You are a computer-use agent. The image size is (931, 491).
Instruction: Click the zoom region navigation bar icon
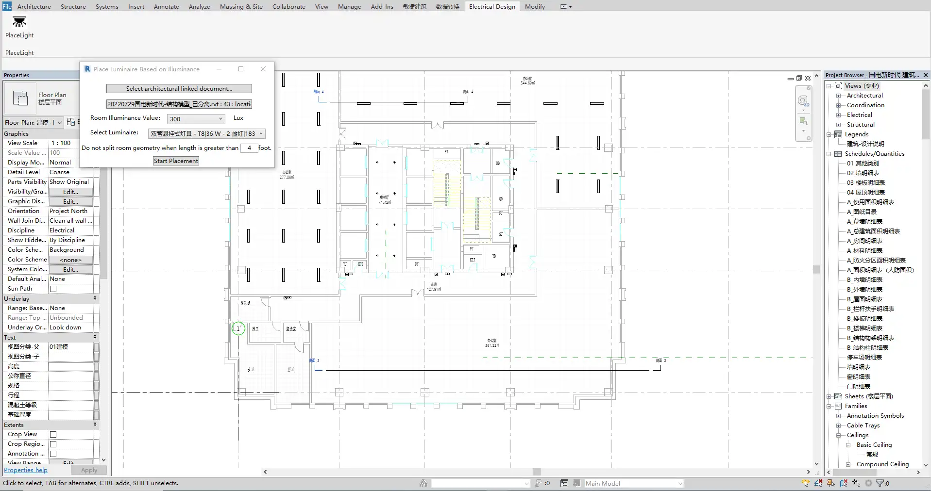[803, 121]
